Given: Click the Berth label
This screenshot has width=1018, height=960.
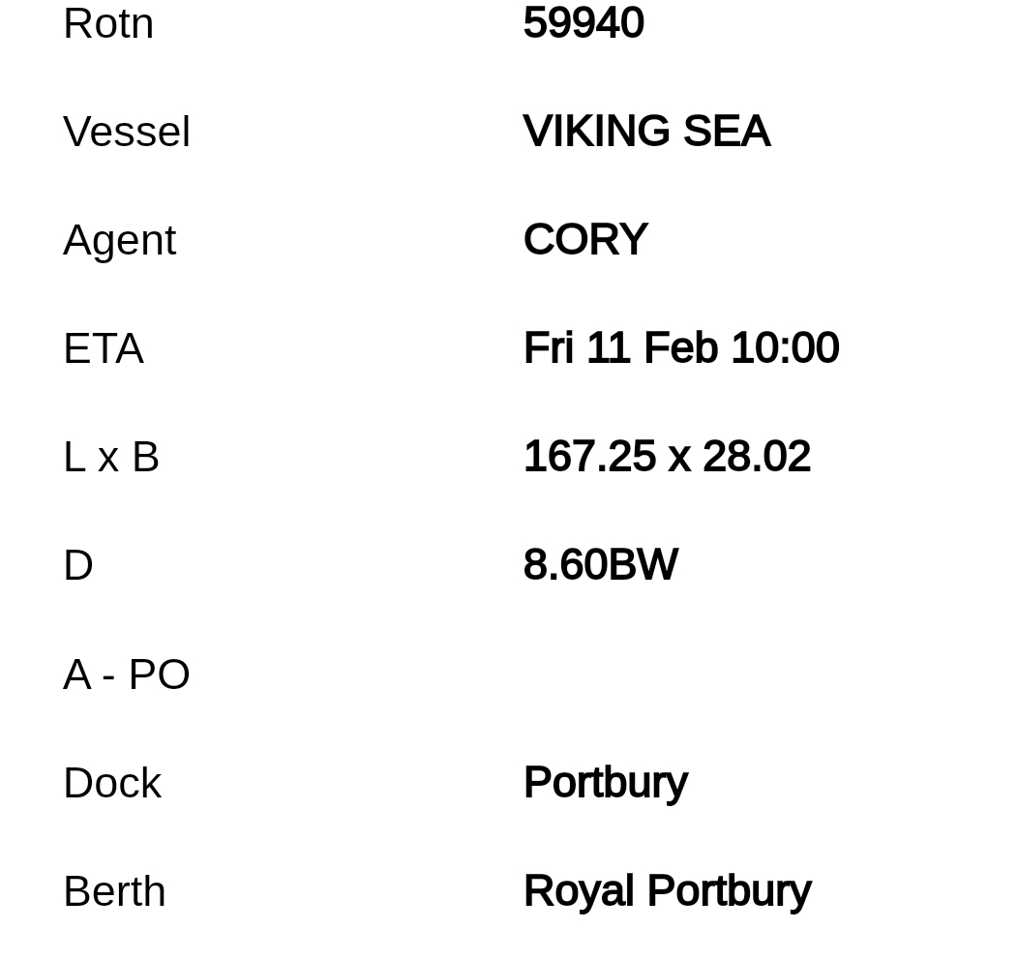Looking at the screenshot, I should point(114,891).
